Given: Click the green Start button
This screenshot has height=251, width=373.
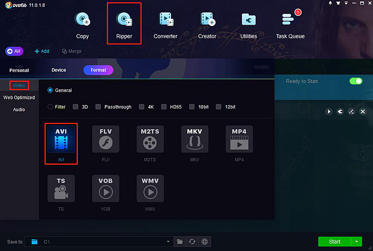Looking at the screenshot, I should [x=335, y=242].
